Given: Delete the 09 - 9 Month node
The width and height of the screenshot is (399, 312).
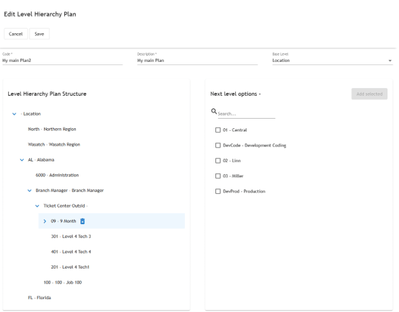Looking at the screenshot, I should (83, 221).
